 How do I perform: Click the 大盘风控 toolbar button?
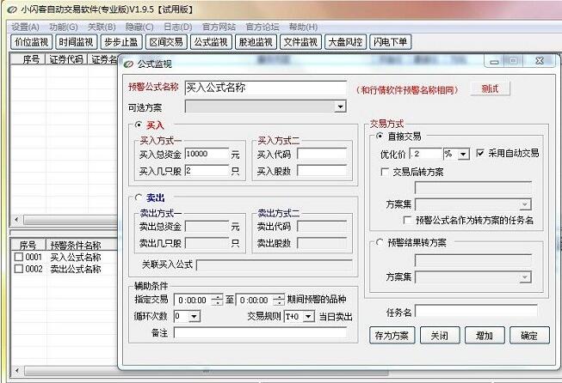345,42
